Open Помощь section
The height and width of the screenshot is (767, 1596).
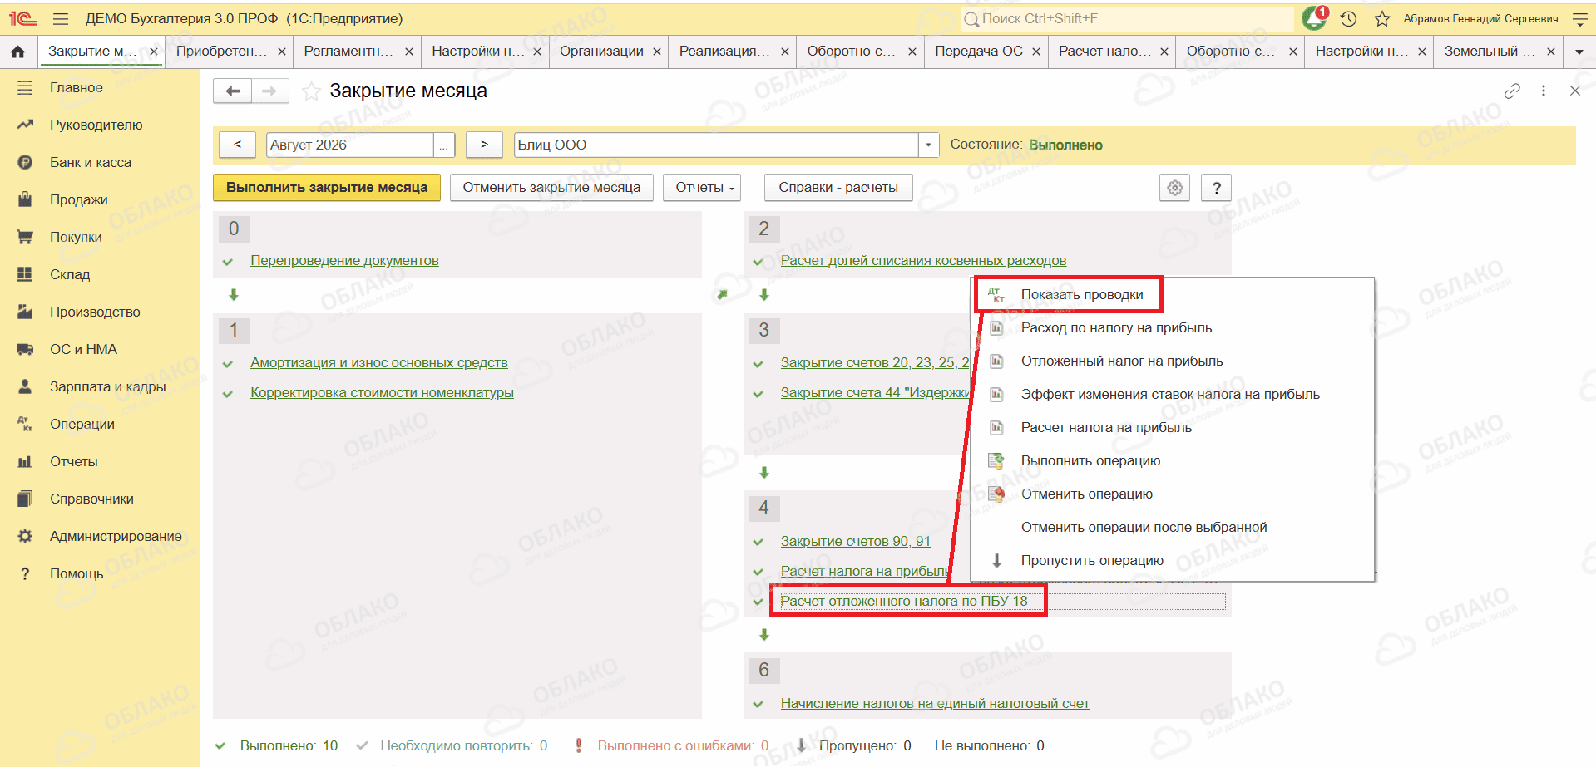click(x=77, y=573)
